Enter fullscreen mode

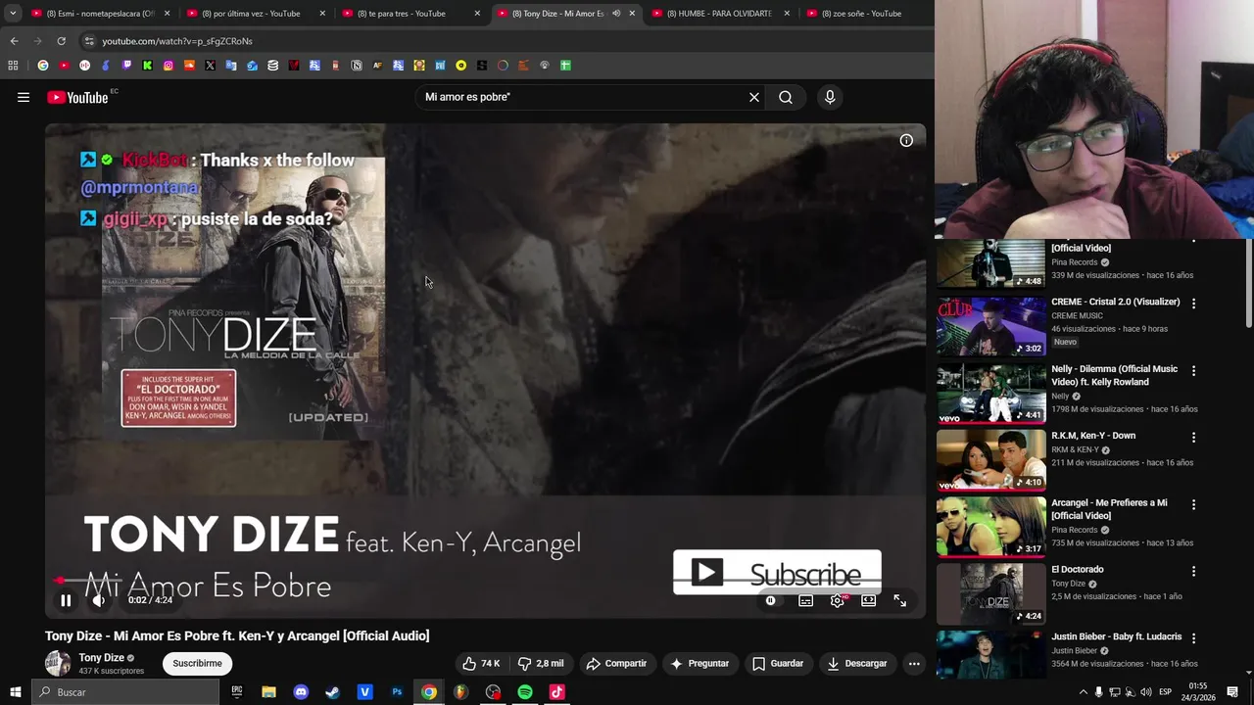tap(899, 600)
